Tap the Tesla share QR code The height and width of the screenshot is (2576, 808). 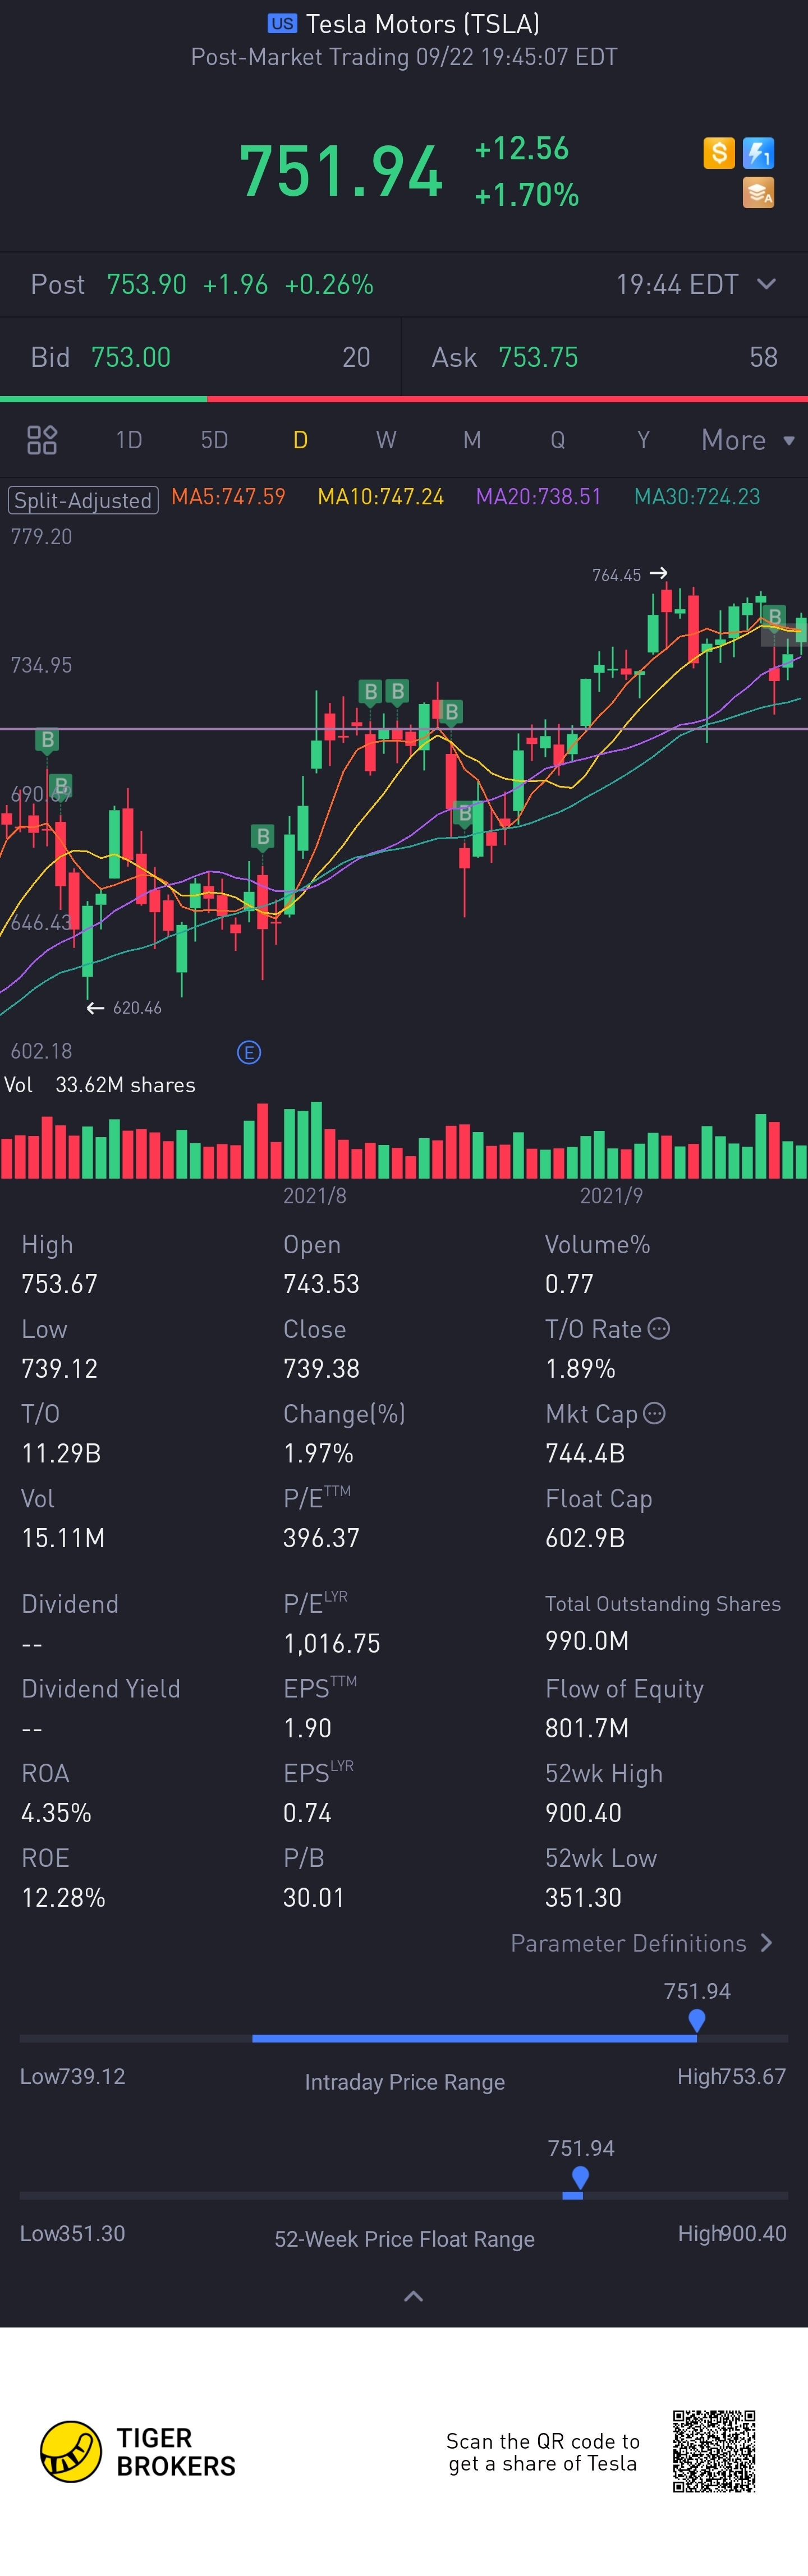coord(713,2451)
